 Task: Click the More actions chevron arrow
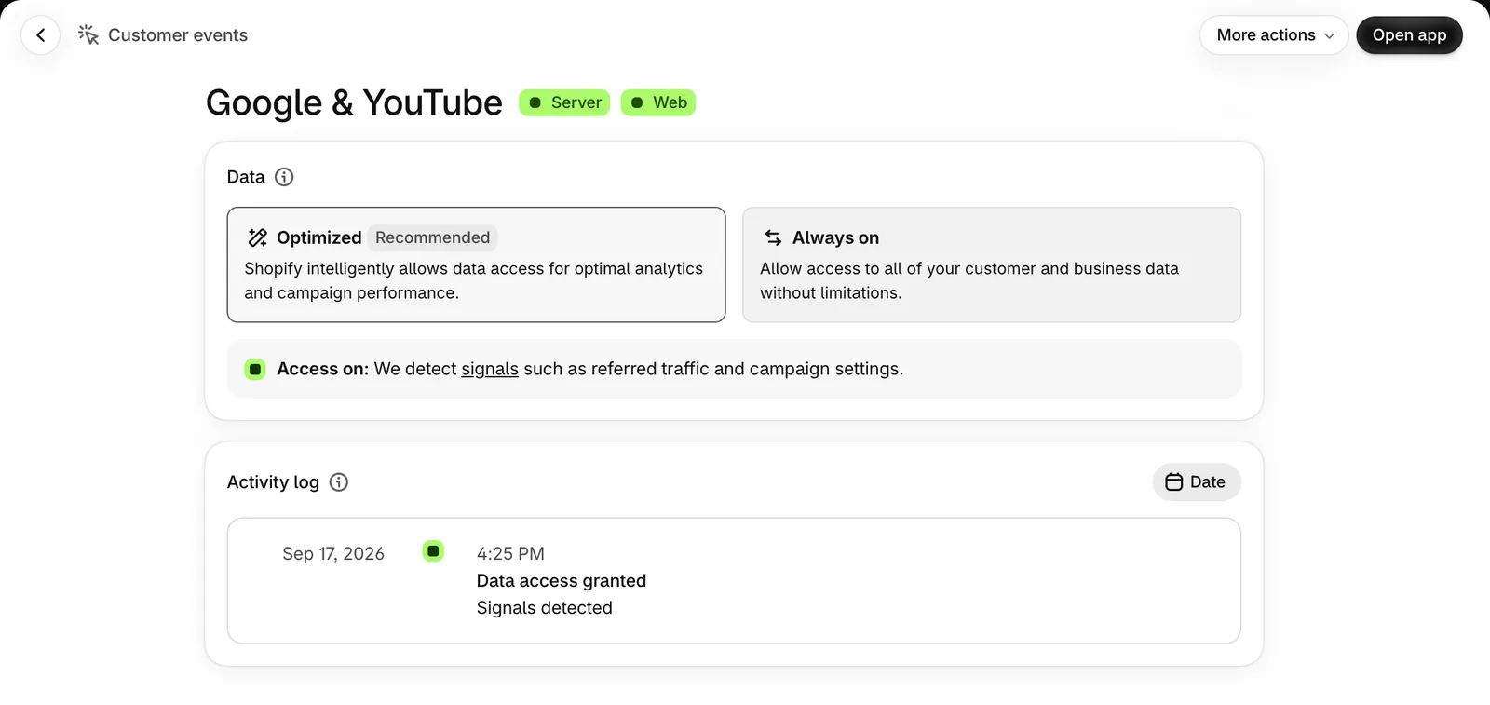point(1329,36)
